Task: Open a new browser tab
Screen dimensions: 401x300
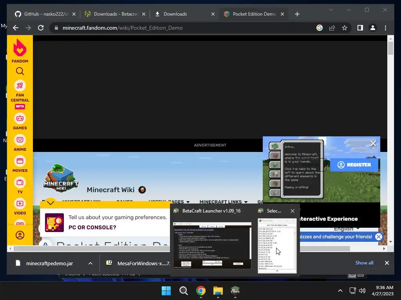Action: click(x=297, y=14)
